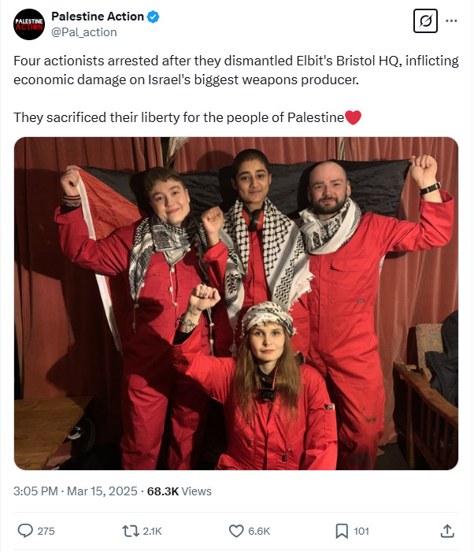Click the red heart emoji in text
This screenshot has height=552, width=474.
click(x=353, y=117)
